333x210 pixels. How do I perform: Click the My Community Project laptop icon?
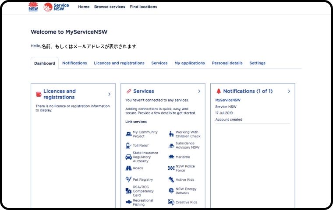click(x=128, y=134)
